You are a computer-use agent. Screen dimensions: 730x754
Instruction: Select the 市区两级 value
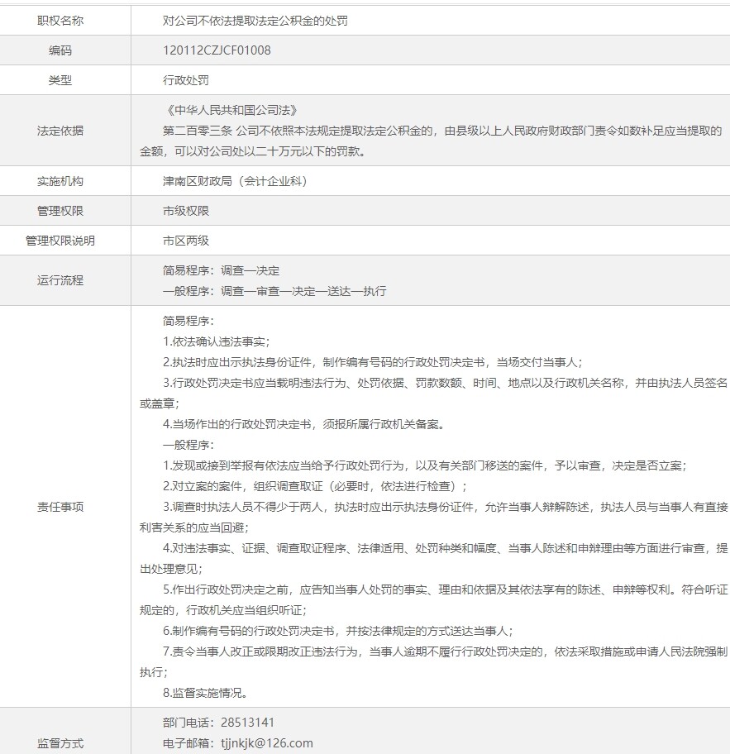tap(186, 241)
